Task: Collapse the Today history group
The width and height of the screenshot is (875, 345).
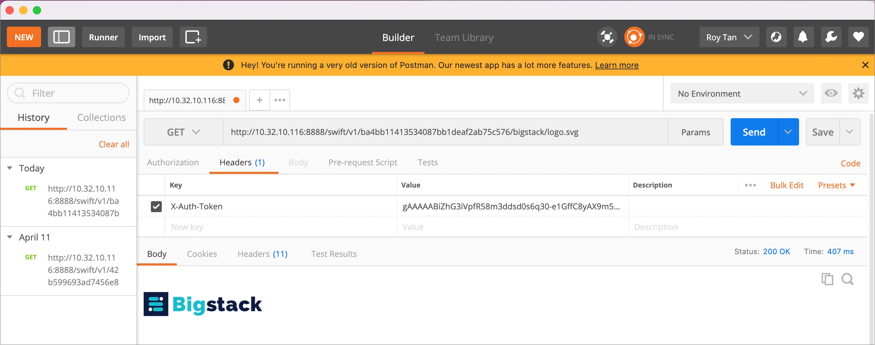Action: point(10,168)
